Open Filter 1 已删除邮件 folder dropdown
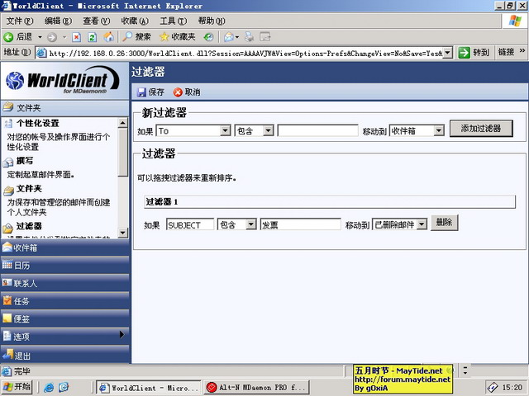529x396 pixels. click(422, 224)
